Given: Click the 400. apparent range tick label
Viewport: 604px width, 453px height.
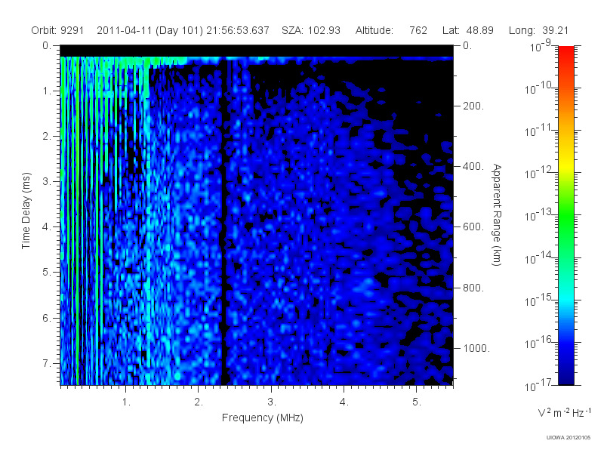Looking at the screenshot, I should point(473,166).
